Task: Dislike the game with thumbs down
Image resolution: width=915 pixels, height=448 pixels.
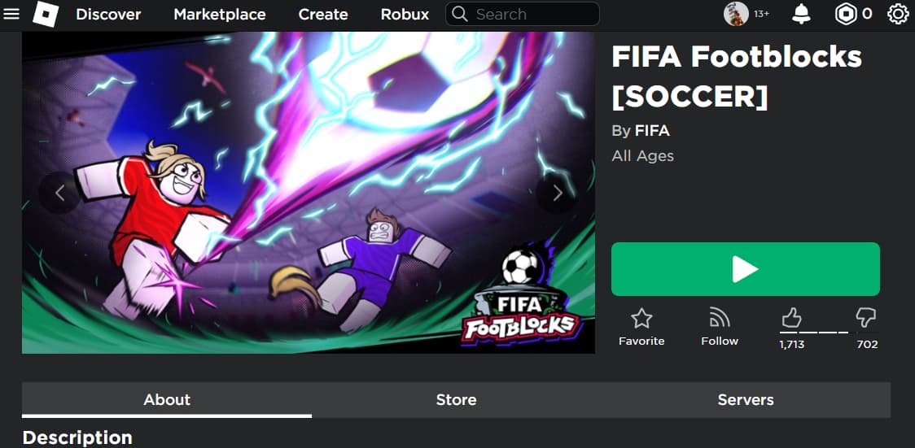Action: (865, 317)
